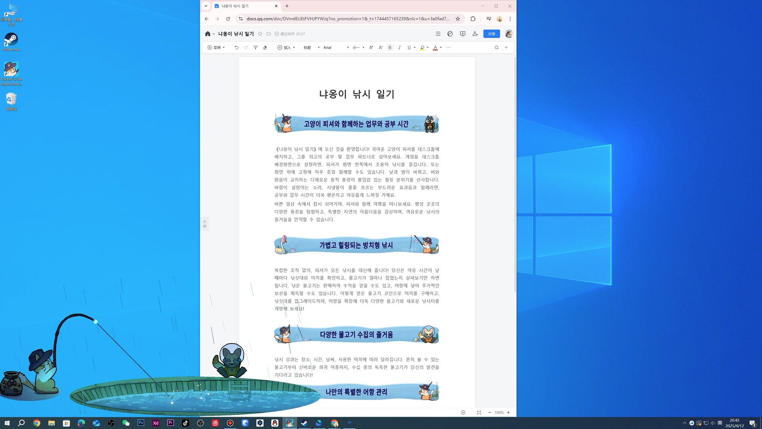Toggle bold formatting
This screenshot has height=429, width=762.
click(x=390, y=48)
